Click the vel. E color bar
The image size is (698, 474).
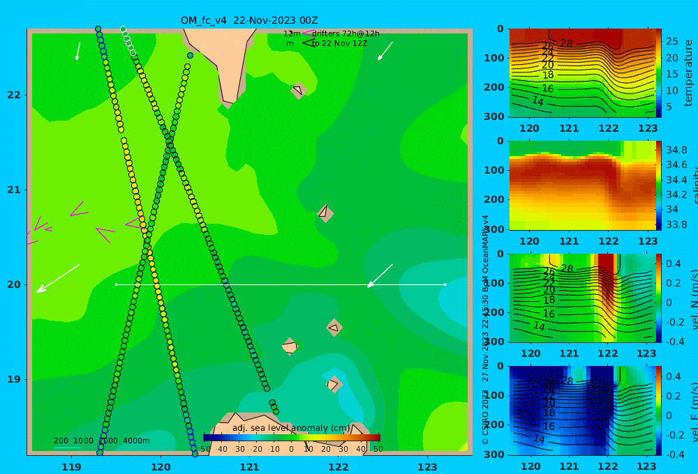tap(658, 411)
